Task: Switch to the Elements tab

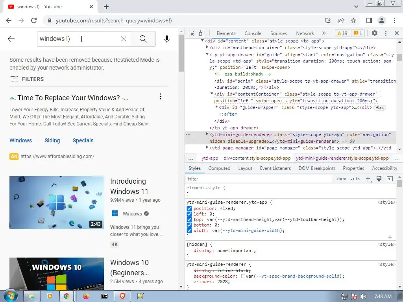Action: coord(226,33)
